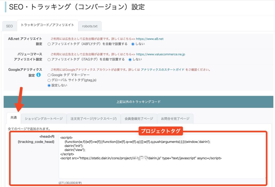Select しない radio for A8.net affiliate
This screenshot has height=187, width=275.
click(x=133, y=44)
